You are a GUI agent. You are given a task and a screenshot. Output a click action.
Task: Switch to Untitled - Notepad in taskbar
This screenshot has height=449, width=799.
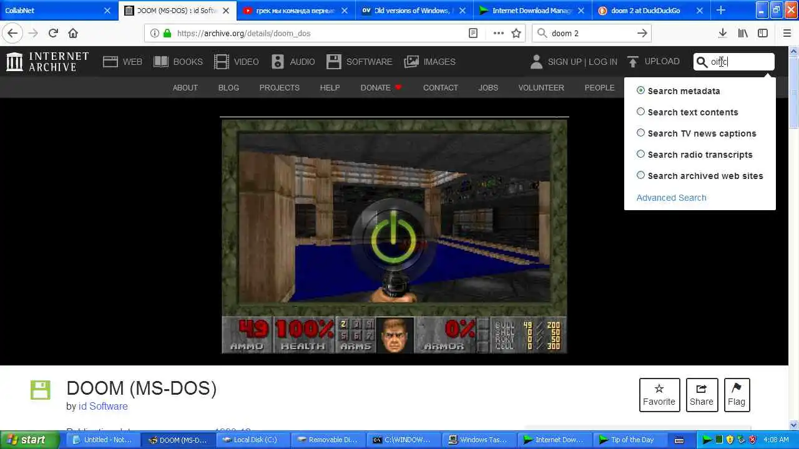(102, 440)
